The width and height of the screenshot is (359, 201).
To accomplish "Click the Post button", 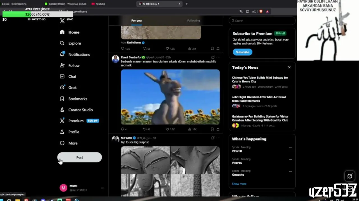I will (80, 157).
